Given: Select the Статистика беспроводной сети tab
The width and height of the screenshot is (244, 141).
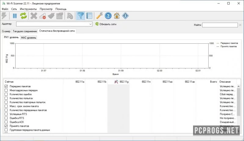Looking at the screenshot, I should pyautogui.click(x=57, y=31).
